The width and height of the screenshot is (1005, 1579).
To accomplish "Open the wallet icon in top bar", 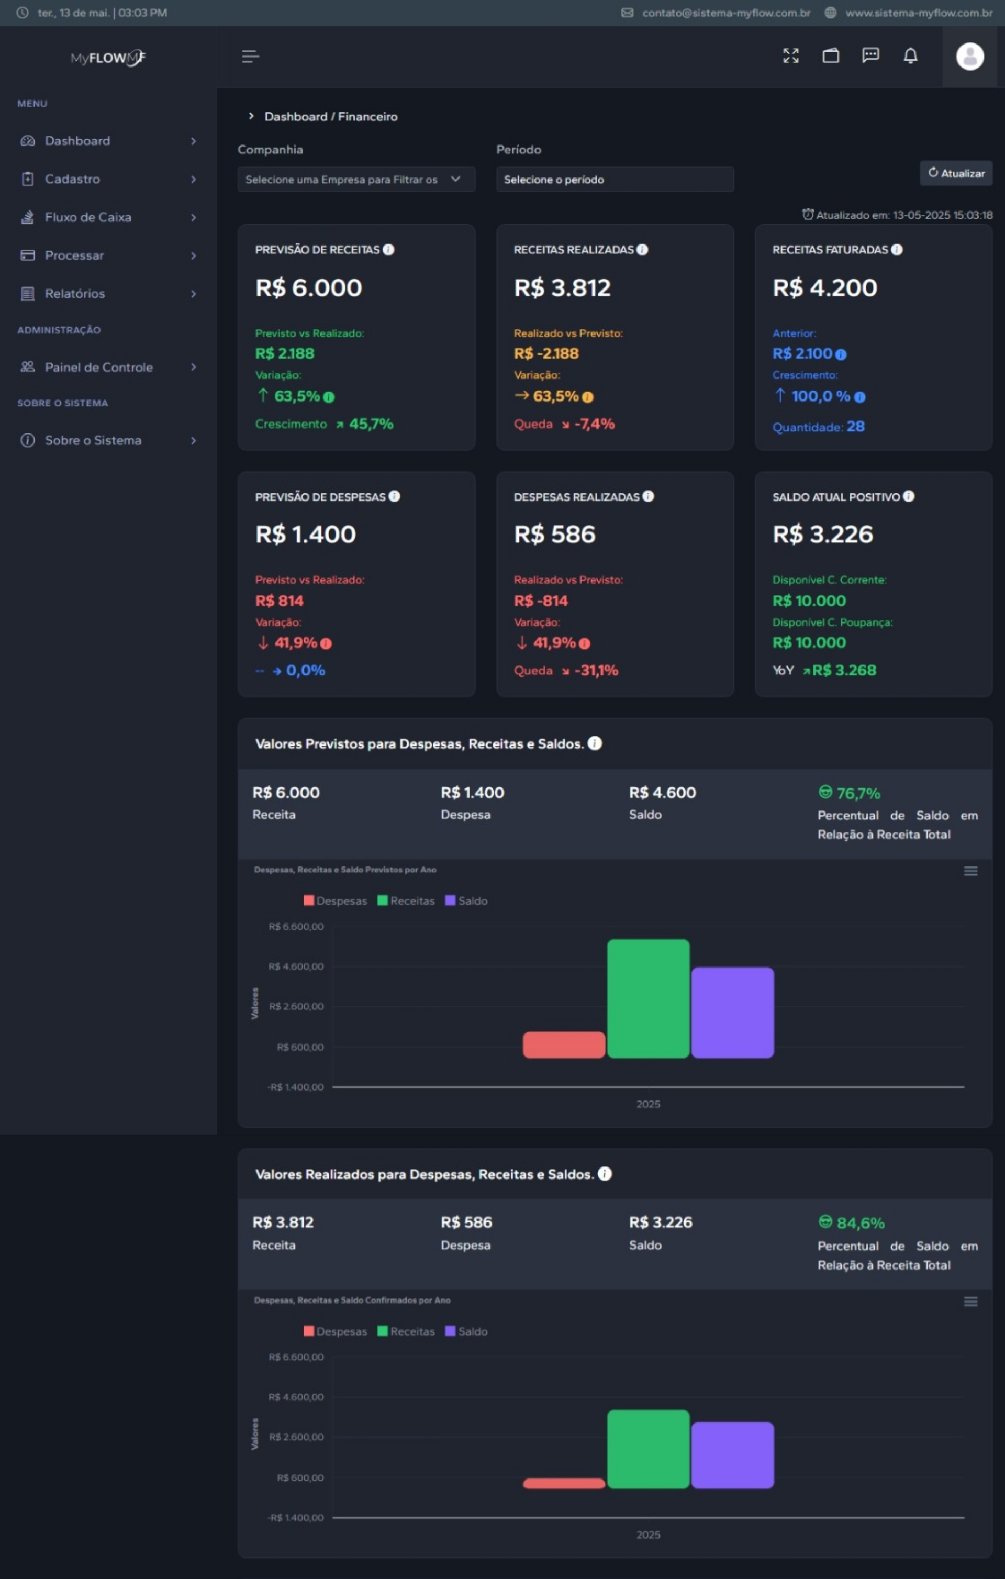I will 831,55.
